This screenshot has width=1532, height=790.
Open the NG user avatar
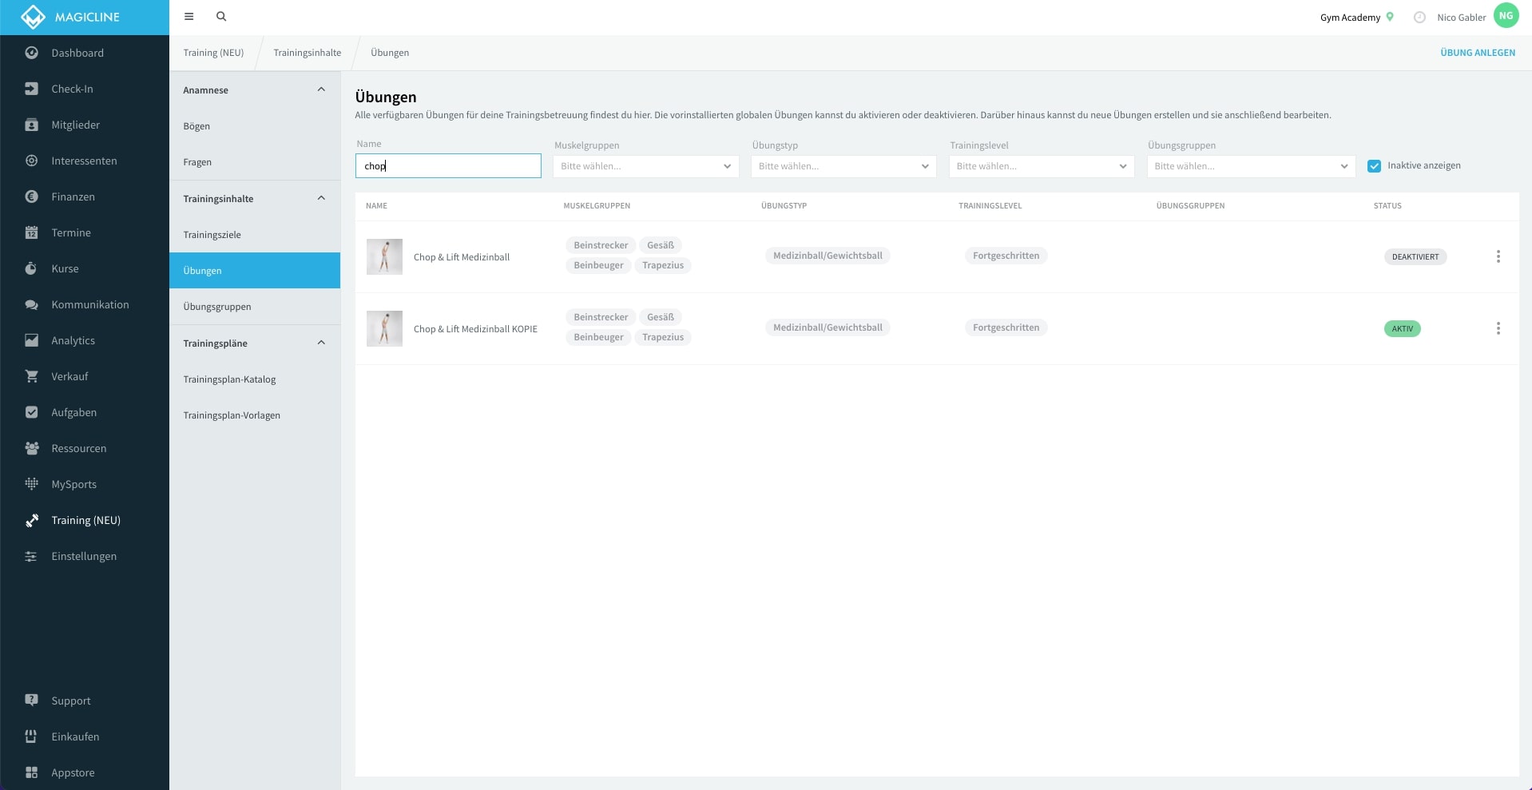(x=1506, y=16)
